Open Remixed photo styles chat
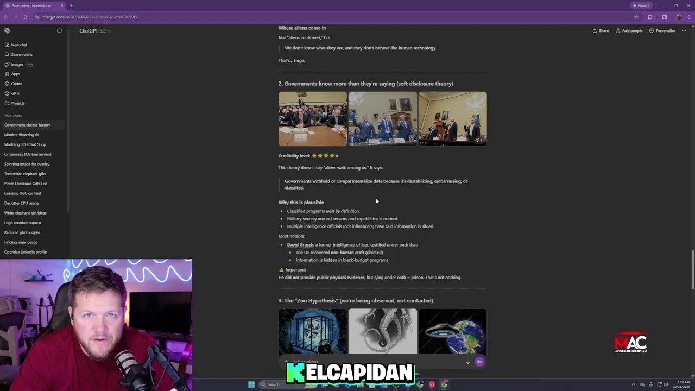 pyautogui.click(x=22, y=232)
